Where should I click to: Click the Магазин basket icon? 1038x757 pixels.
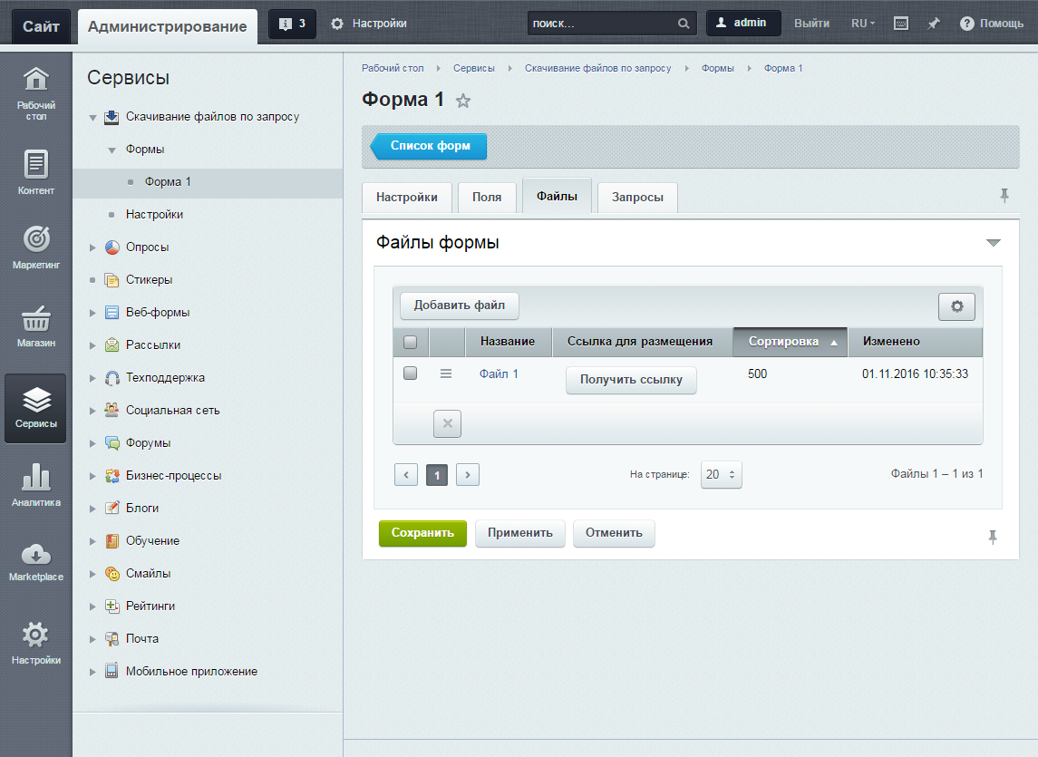(x=35, y=320)
